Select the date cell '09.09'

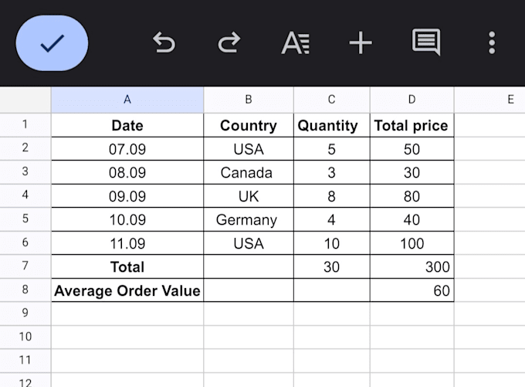coord(127,195)
